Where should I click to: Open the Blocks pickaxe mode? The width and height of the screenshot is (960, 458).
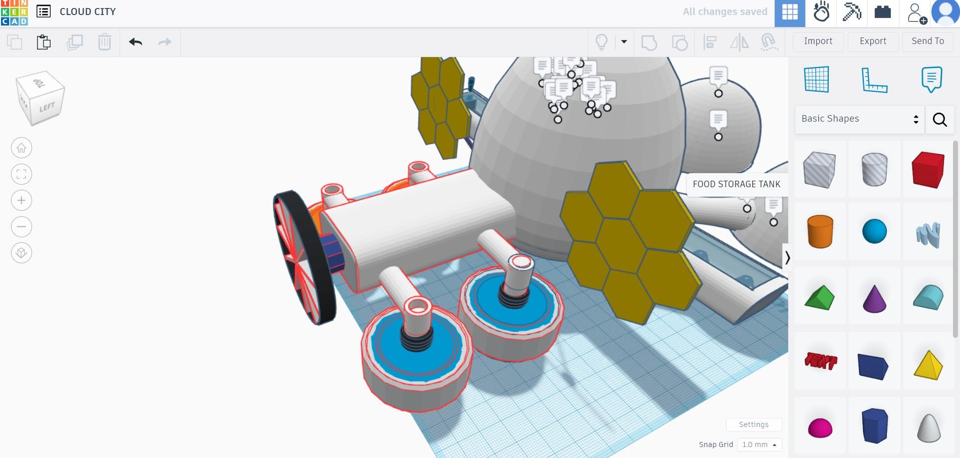852,12
